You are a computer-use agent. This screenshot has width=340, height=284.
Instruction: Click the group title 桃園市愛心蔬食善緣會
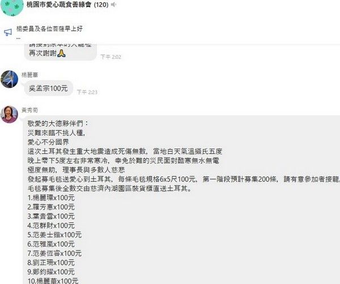[x=59, y=5]
